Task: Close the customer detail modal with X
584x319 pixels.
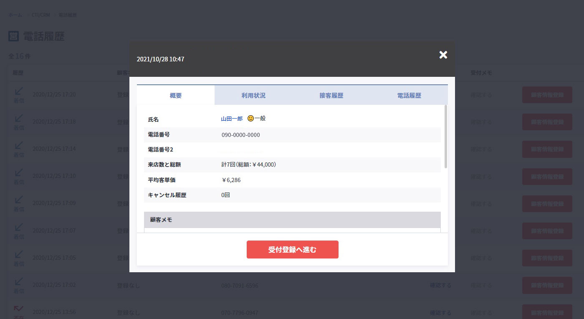Action: 443,55
